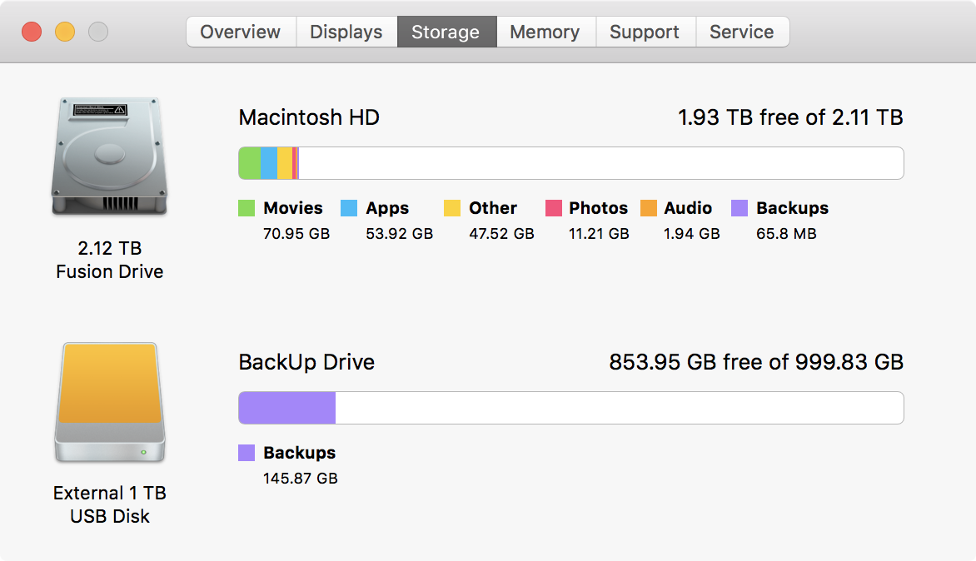Click the 145.87 GB Backups size

[x=301, y=479]
